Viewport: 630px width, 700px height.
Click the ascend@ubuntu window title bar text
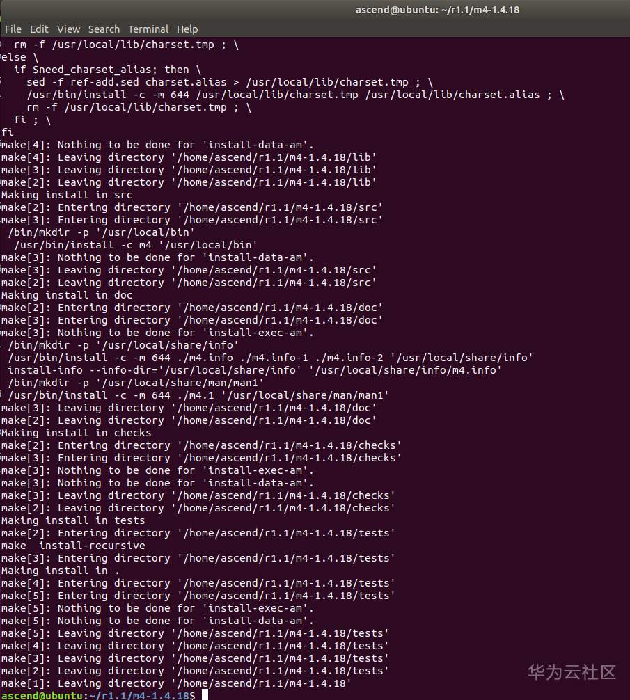437,10
